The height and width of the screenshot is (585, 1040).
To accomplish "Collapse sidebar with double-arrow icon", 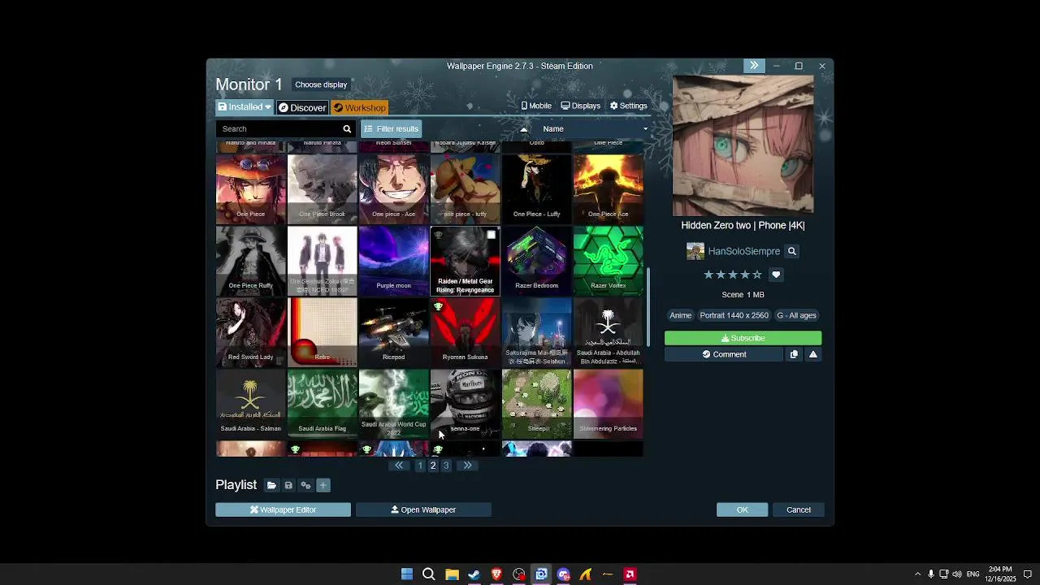I will click(x=754, y=66).
